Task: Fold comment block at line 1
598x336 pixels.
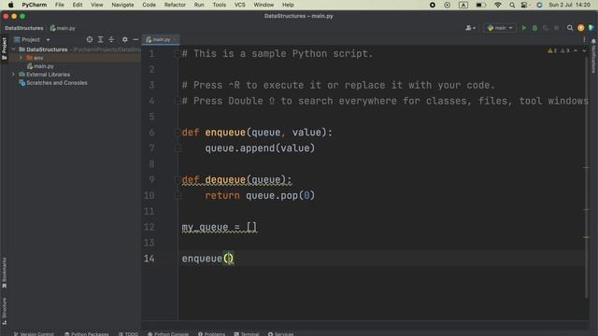Action: tap(178, 54)
